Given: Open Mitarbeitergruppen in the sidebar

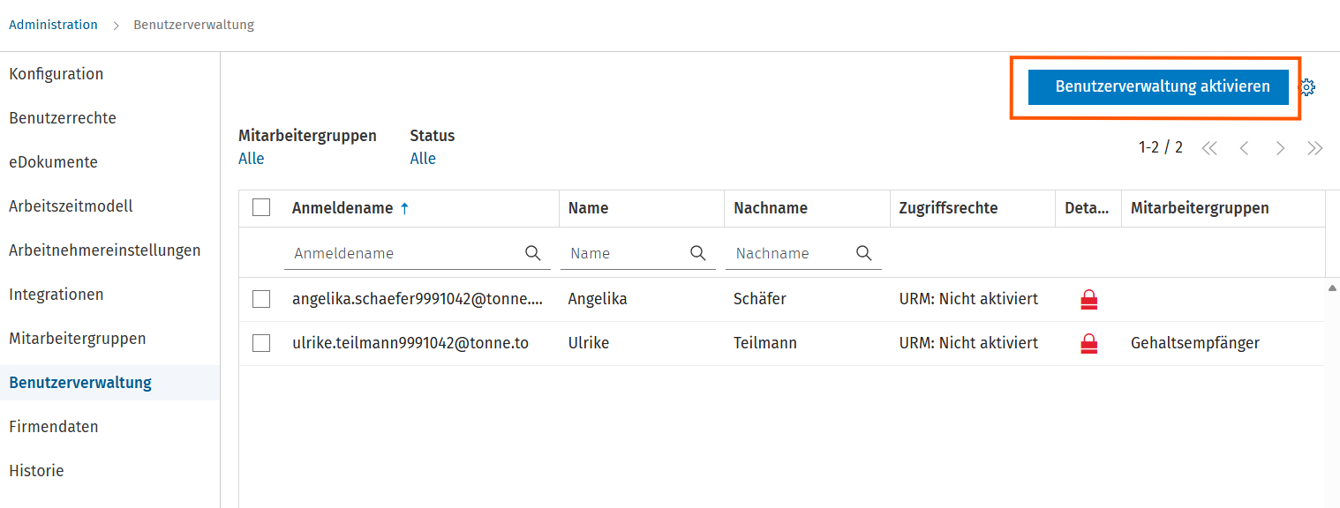Looking at the screenshot, I should (78, 339).
